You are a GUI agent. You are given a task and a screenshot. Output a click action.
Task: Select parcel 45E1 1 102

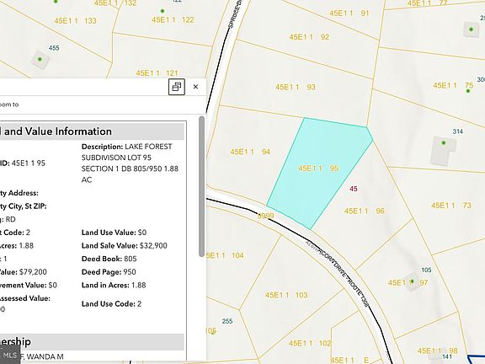pyautogui.click(x=310, y=343)
